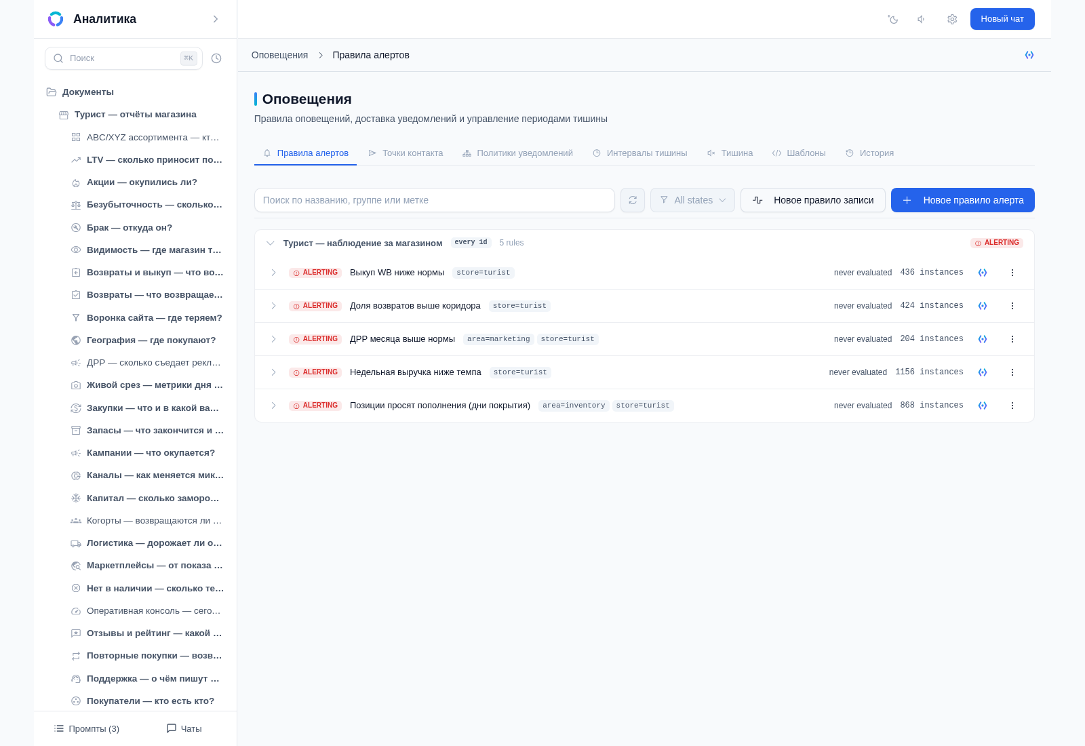Click the code icon in breadcrumb bar

(1029, 55)
